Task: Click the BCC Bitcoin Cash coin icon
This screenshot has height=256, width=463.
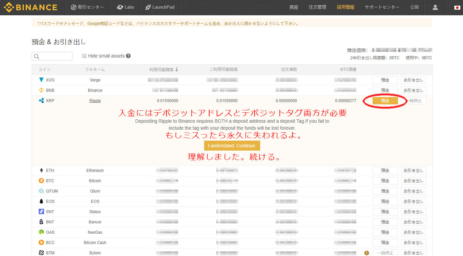Action: 41,242
